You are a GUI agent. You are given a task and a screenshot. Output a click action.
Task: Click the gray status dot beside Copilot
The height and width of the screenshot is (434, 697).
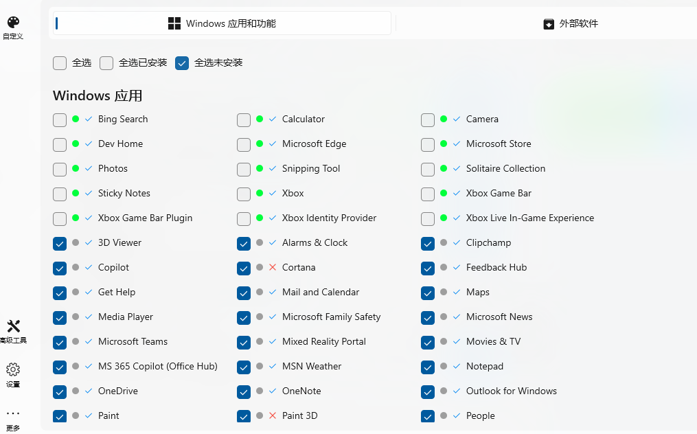[76, 267]
